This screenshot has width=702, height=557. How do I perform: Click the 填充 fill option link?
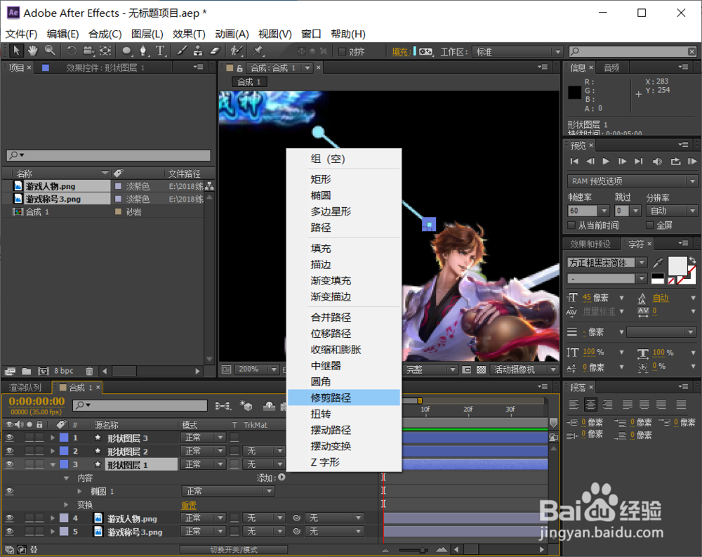[400, 52]
